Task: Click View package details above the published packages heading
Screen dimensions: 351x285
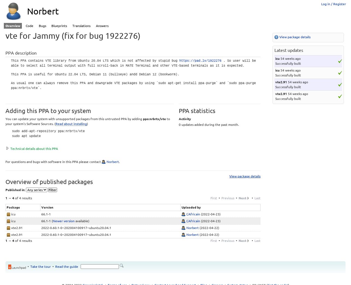Action: [x=245, y=176]
